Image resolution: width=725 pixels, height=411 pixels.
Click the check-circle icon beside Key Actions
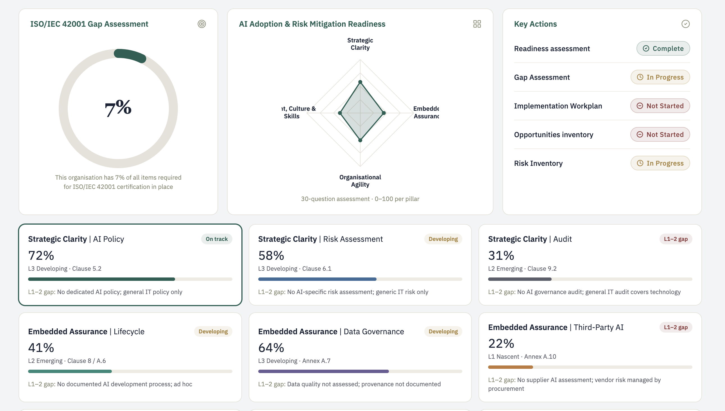pos(685,24)
